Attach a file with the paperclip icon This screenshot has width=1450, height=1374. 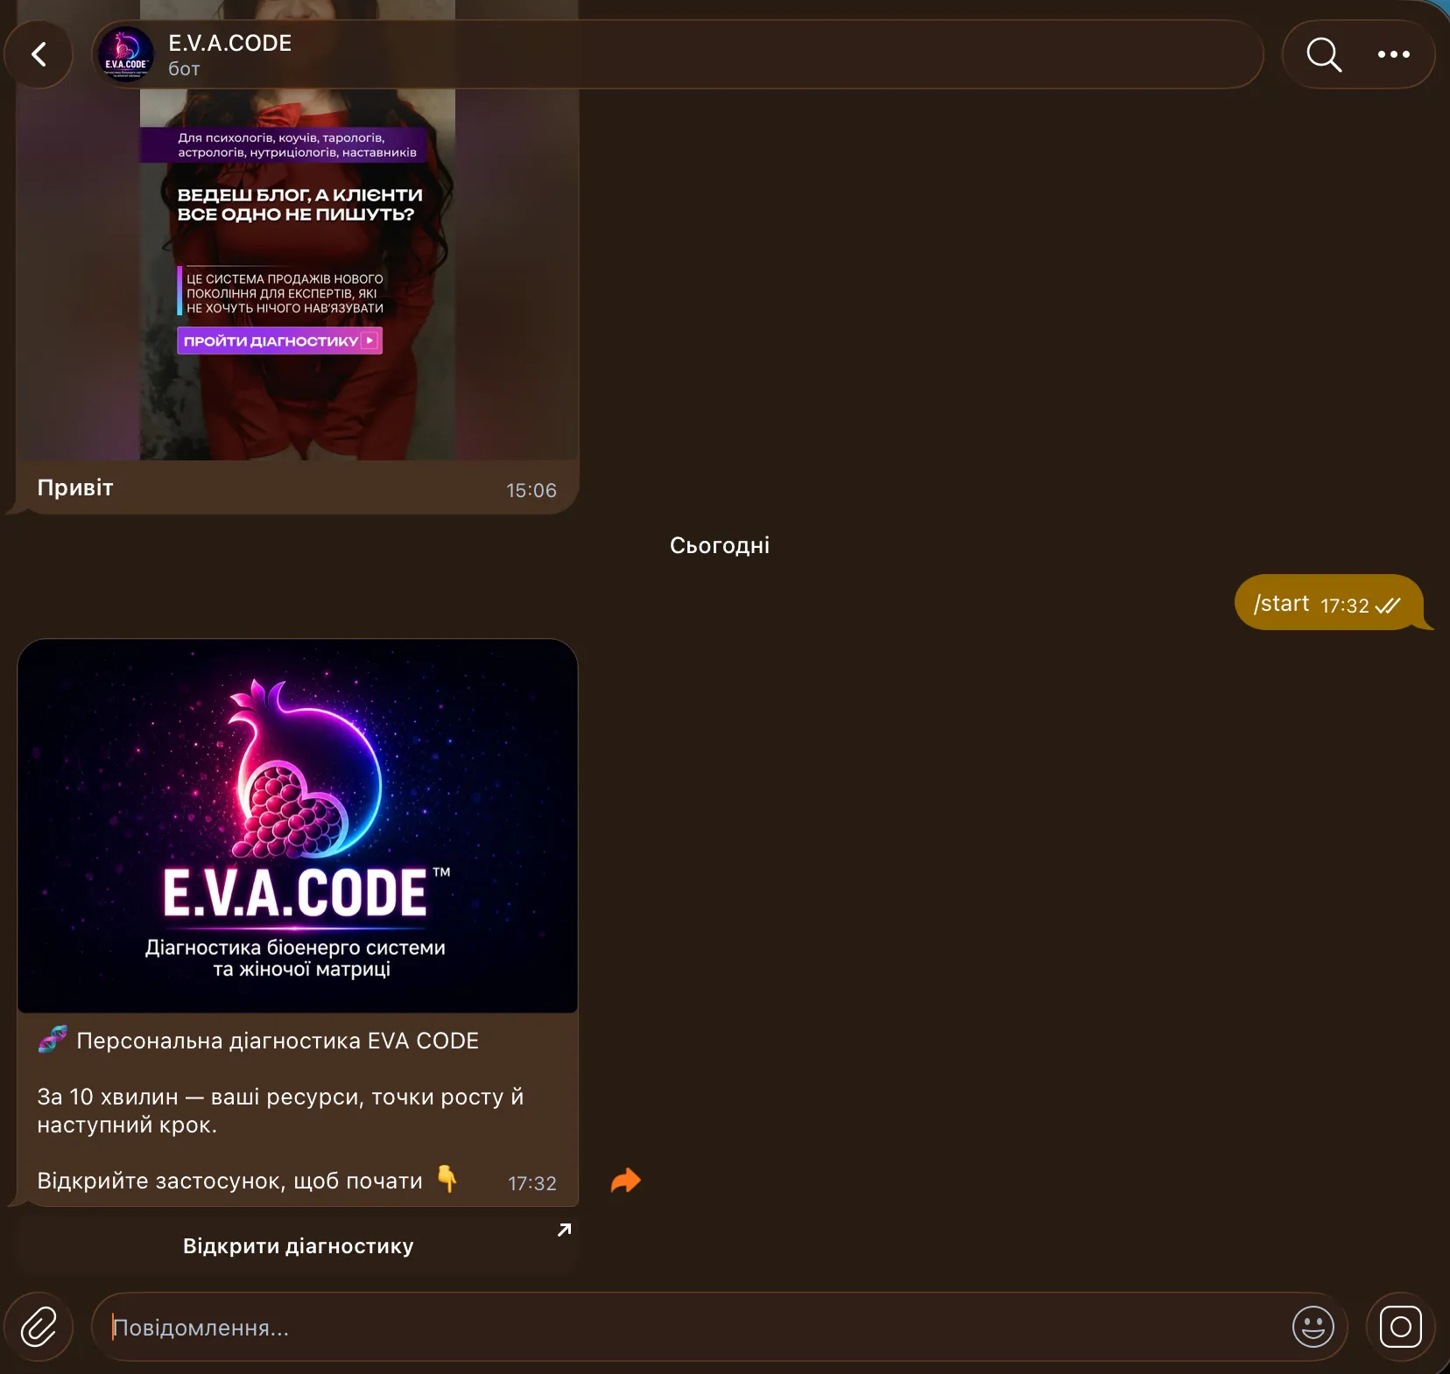point(39,1327)
